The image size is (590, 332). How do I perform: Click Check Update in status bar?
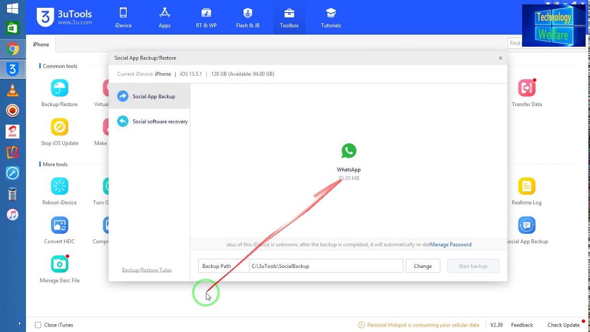[563, 325]
